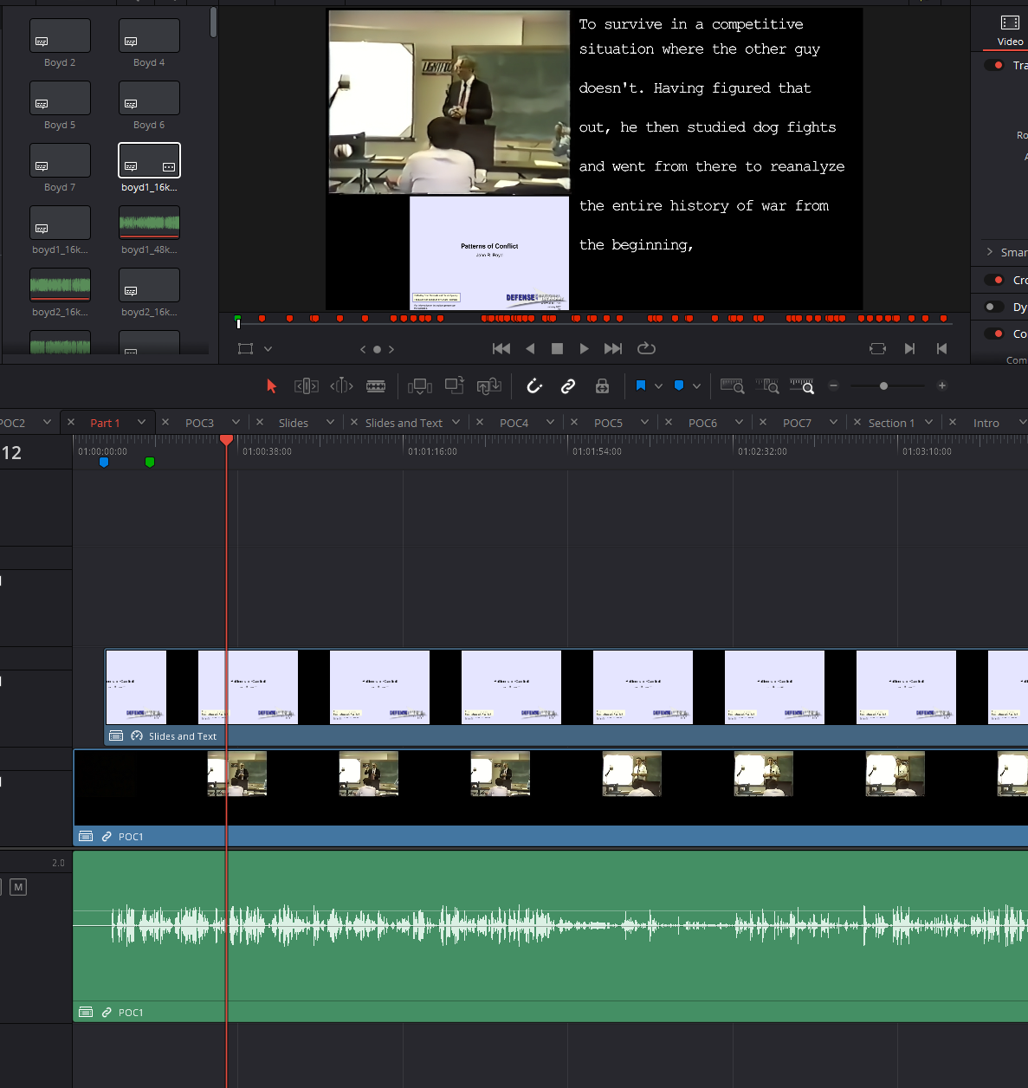Enable Loop playback in the viewer
Screen dimensions: 1028x1088
(x=646, y=348)
